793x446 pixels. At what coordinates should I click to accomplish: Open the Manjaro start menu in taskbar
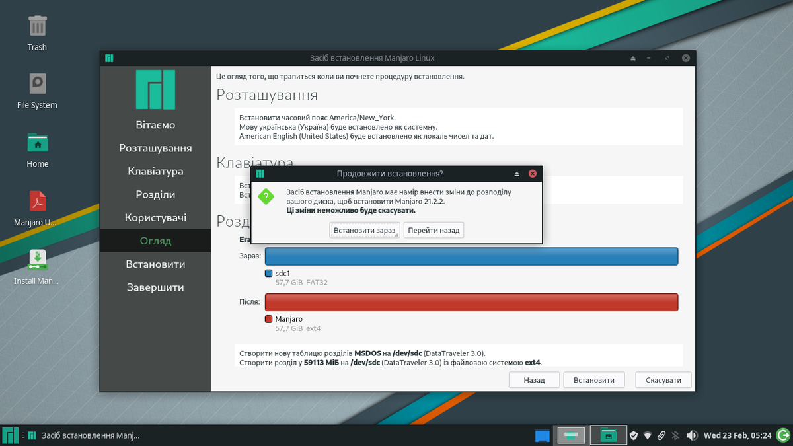pos(11,435)
